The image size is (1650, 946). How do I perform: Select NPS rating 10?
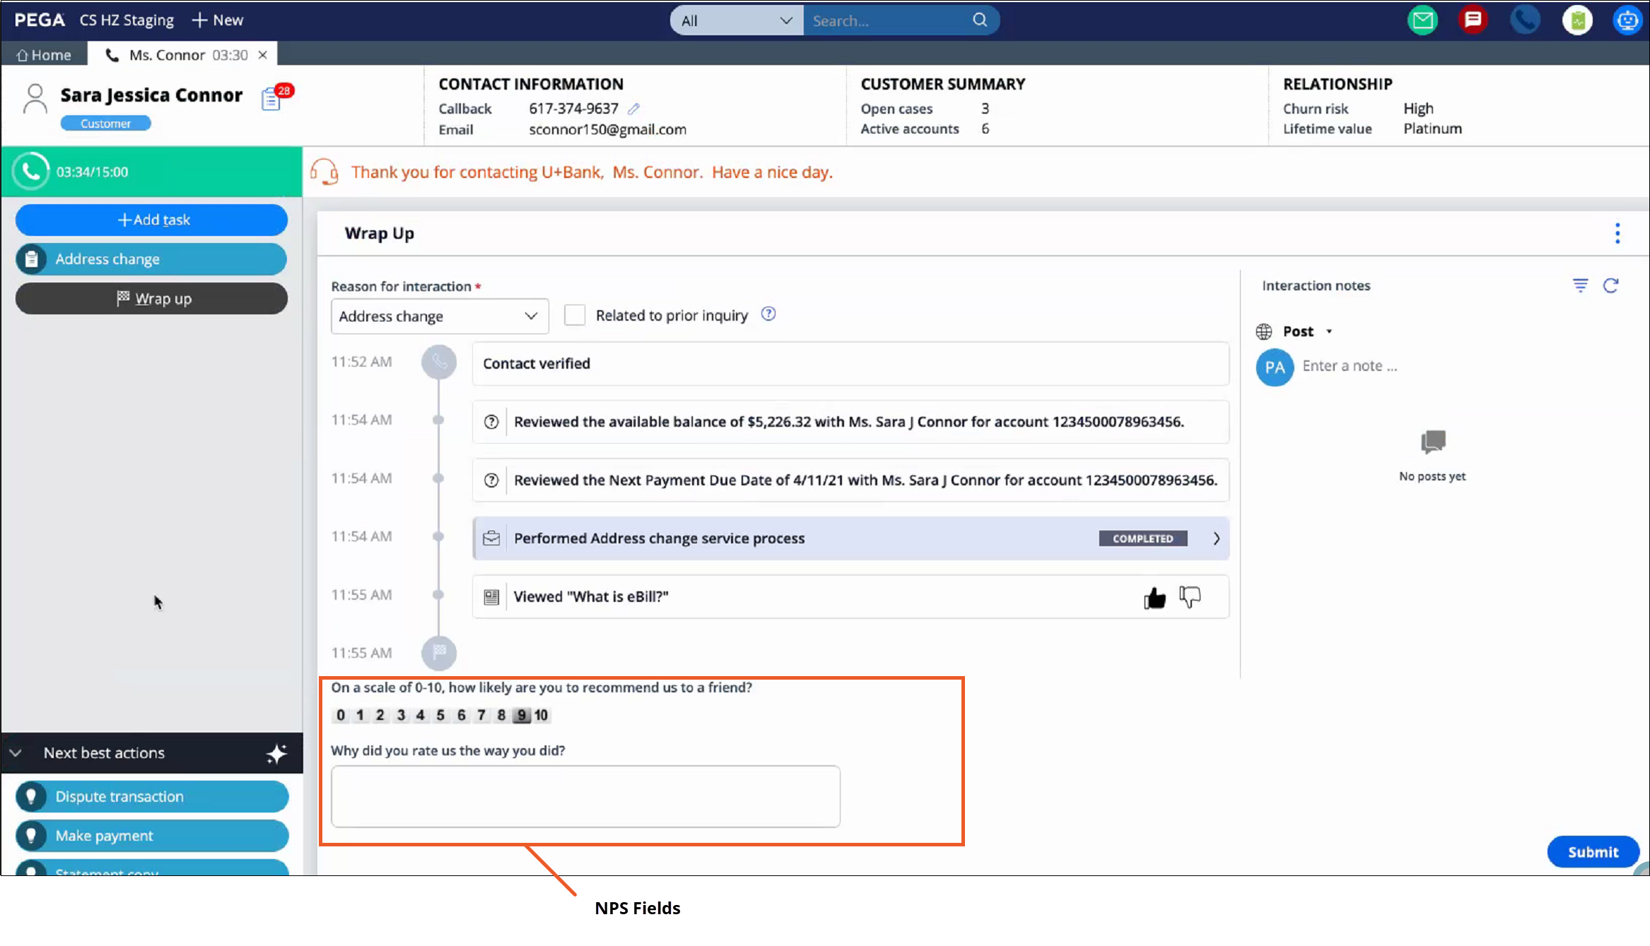click(541, 715)
